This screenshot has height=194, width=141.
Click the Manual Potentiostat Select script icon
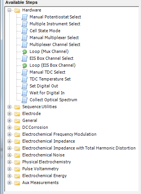(x=25, y=17)
